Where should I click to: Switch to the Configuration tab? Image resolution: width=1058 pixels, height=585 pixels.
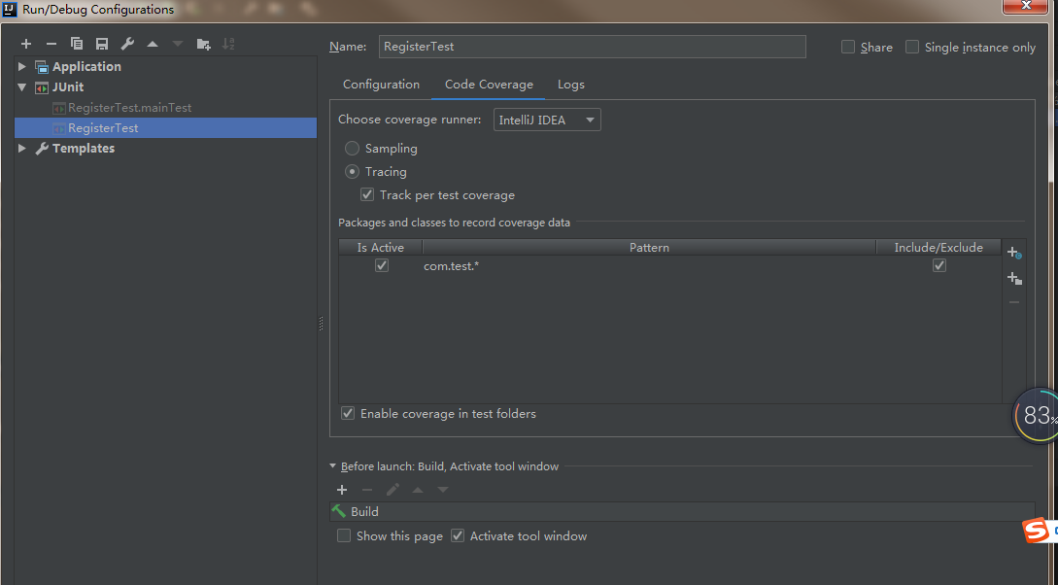[x=381, y=85]
